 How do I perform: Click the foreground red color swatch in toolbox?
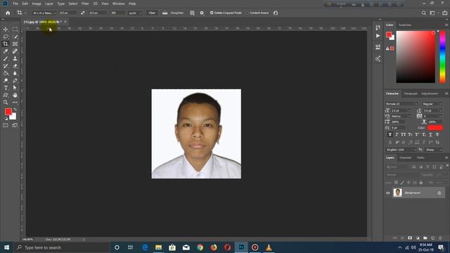point(8,112)
